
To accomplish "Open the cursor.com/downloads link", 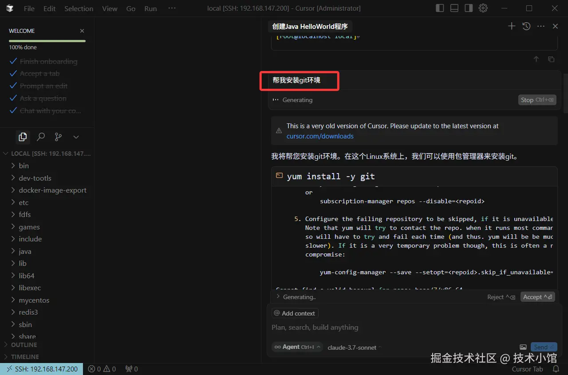I will [320, 136].
